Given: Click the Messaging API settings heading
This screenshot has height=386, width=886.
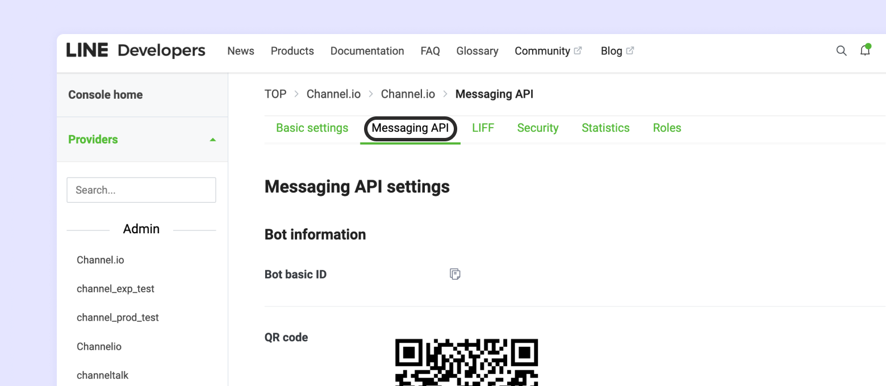Looking at the screenshot, I should (357, 187).
